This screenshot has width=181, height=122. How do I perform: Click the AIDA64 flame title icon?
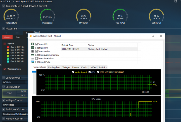pos(31,36)
